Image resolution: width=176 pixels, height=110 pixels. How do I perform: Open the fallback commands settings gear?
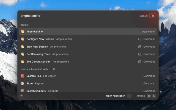[x=54, y=69]
